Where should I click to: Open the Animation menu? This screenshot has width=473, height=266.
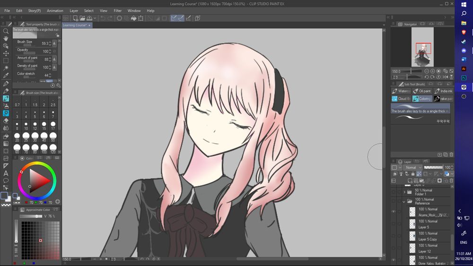(x=55, y=10)
